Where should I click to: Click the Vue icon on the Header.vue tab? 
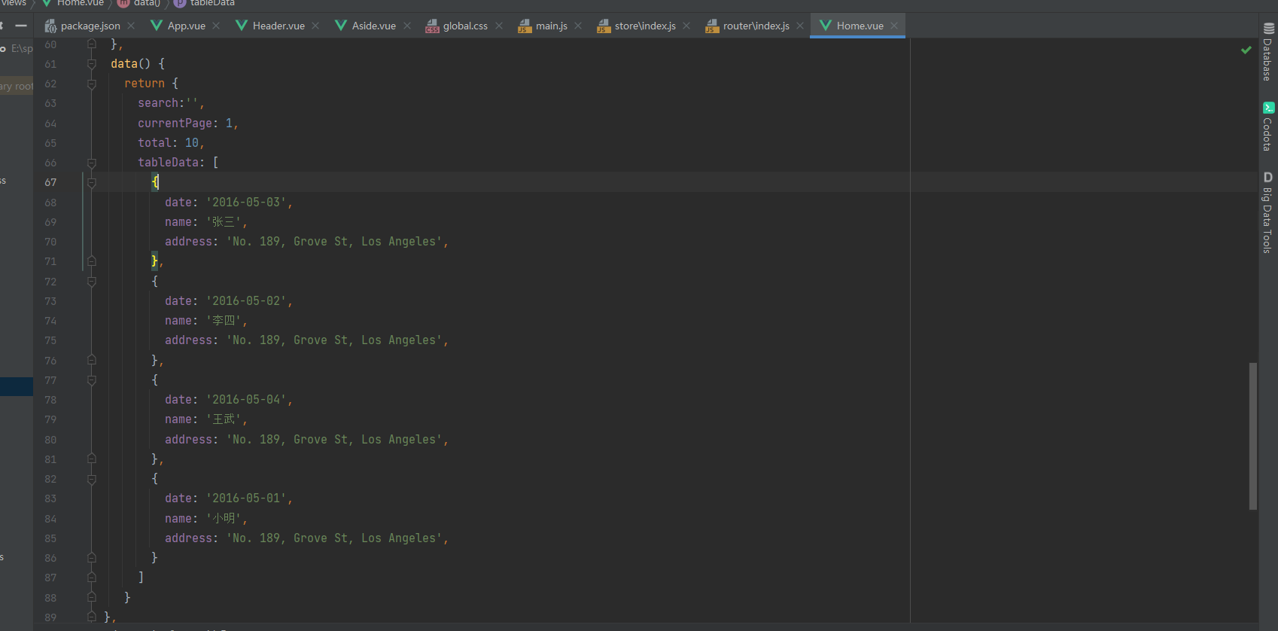click(242, 26)
